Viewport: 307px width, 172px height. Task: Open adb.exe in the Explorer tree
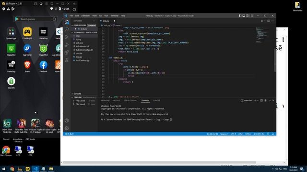[80, 43]
